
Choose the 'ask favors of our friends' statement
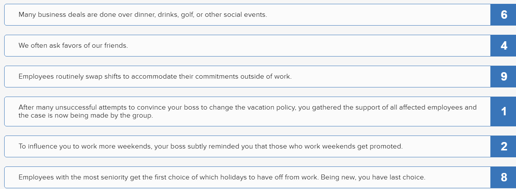point(247,45)
